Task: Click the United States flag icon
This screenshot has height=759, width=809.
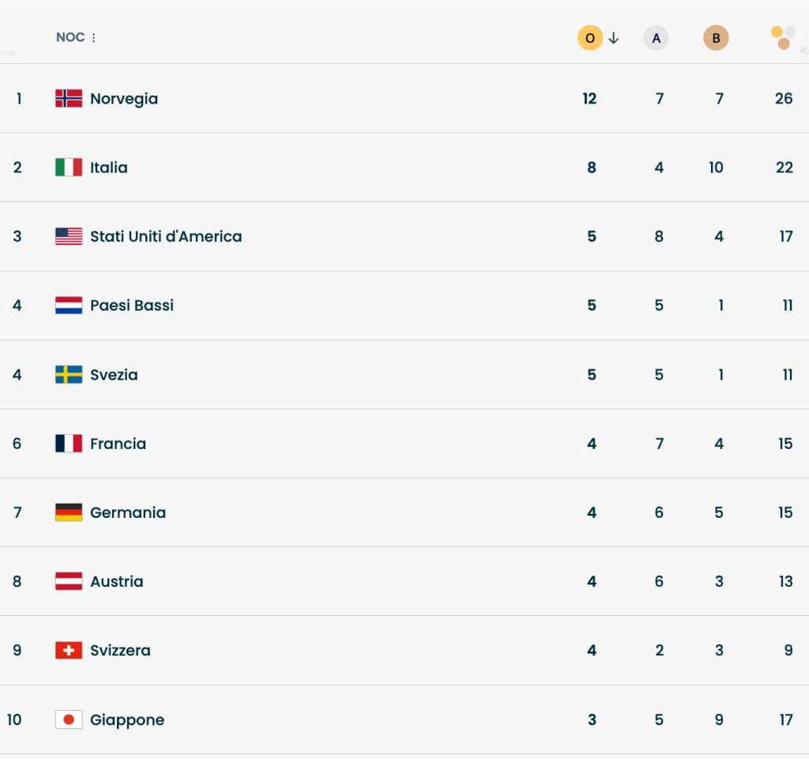Action: 69,236
